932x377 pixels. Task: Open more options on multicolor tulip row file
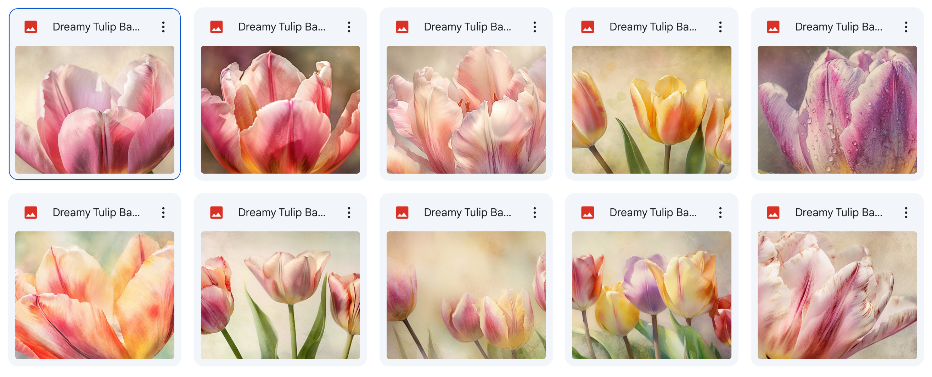[x=720, y=213]
